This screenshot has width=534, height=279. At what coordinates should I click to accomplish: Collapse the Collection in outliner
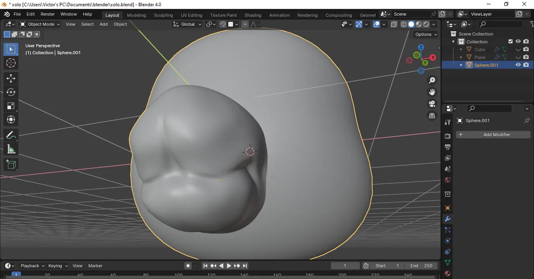tap(453, 42)
